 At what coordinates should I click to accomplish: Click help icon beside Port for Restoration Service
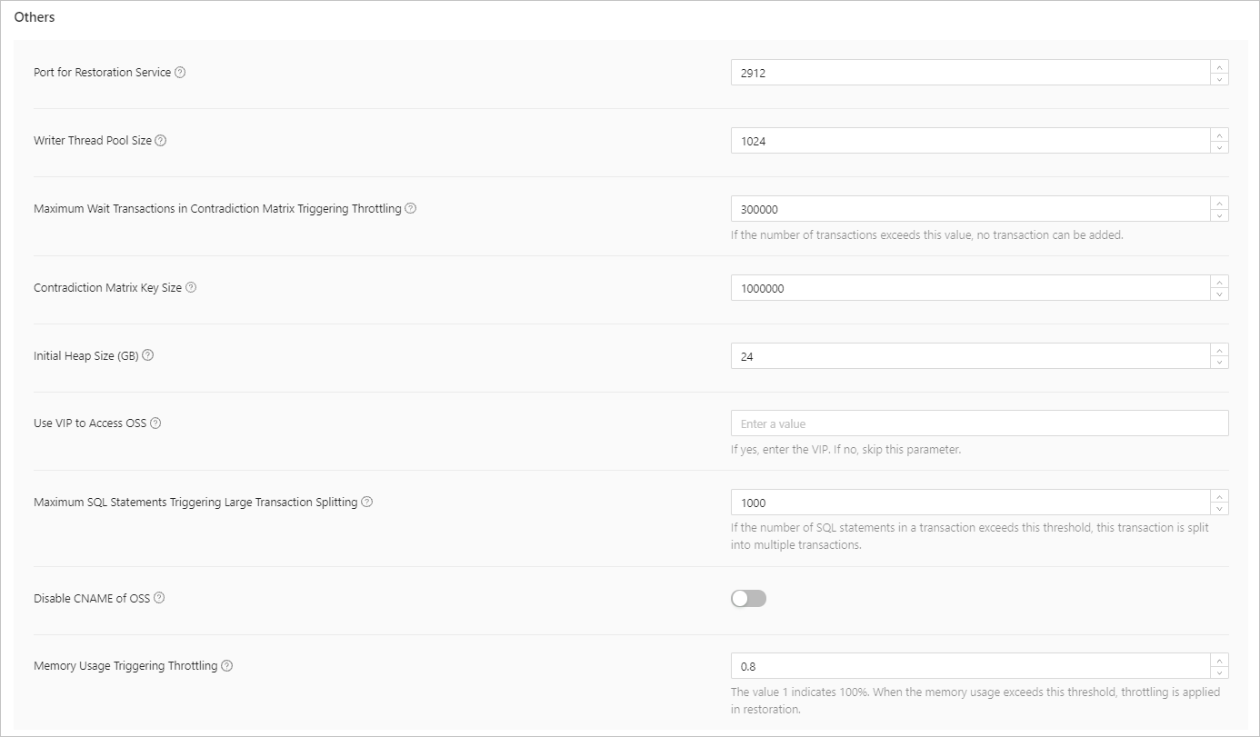click(x=180, y=73)
